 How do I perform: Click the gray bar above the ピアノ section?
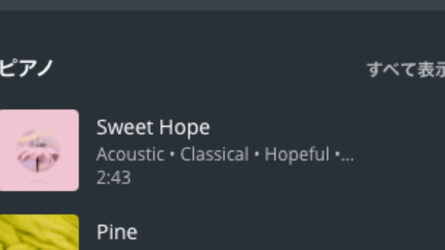click(223, 5)
